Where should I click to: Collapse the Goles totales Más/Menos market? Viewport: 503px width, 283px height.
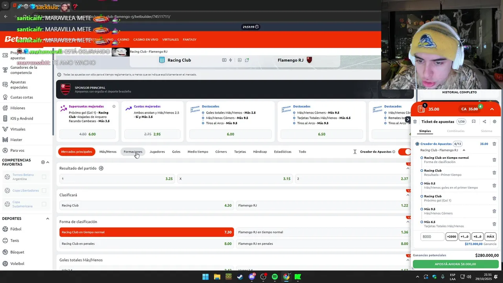(x=408, y=260)
